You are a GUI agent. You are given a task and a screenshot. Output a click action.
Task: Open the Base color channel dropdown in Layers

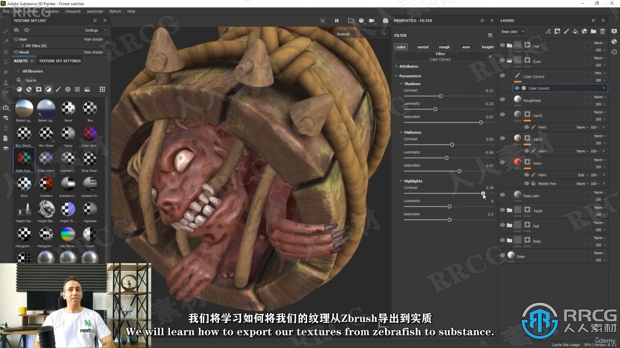pos(512,31)
